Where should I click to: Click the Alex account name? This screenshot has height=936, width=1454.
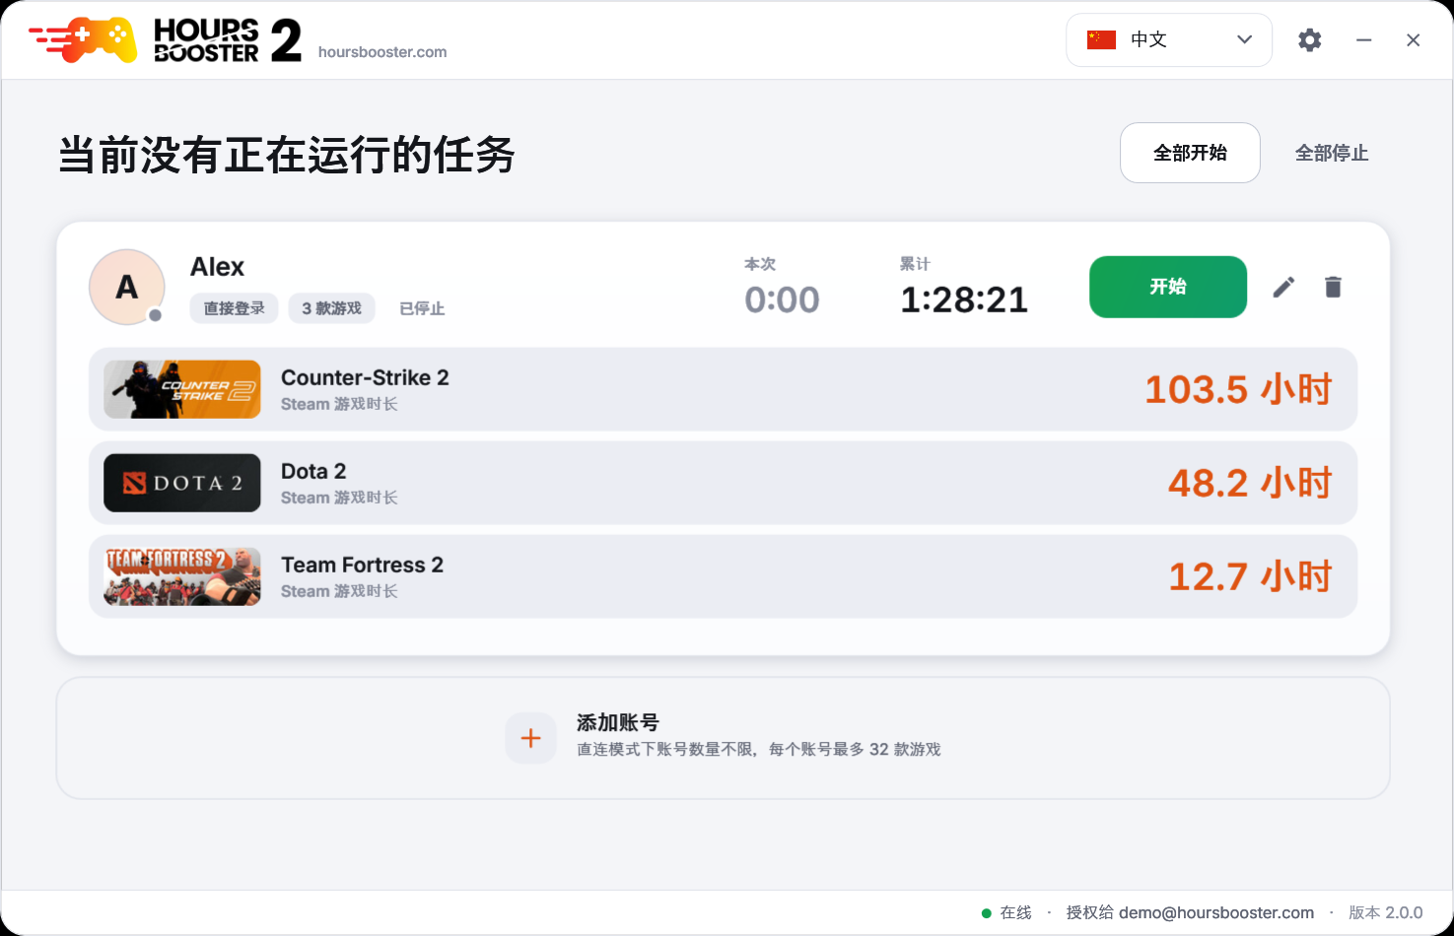click(x=217, y=267)
